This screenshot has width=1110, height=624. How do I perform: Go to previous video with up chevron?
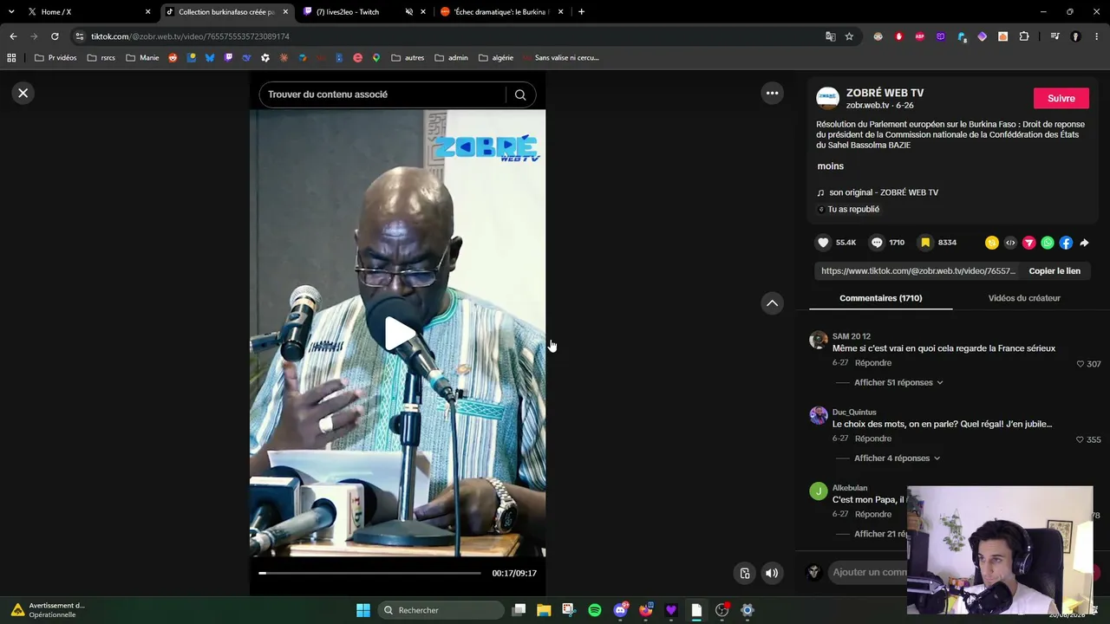(x=772, y=303)
